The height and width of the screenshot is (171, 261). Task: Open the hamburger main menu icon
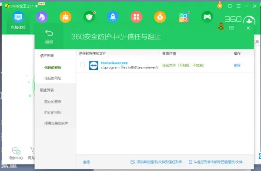[238, 6]
